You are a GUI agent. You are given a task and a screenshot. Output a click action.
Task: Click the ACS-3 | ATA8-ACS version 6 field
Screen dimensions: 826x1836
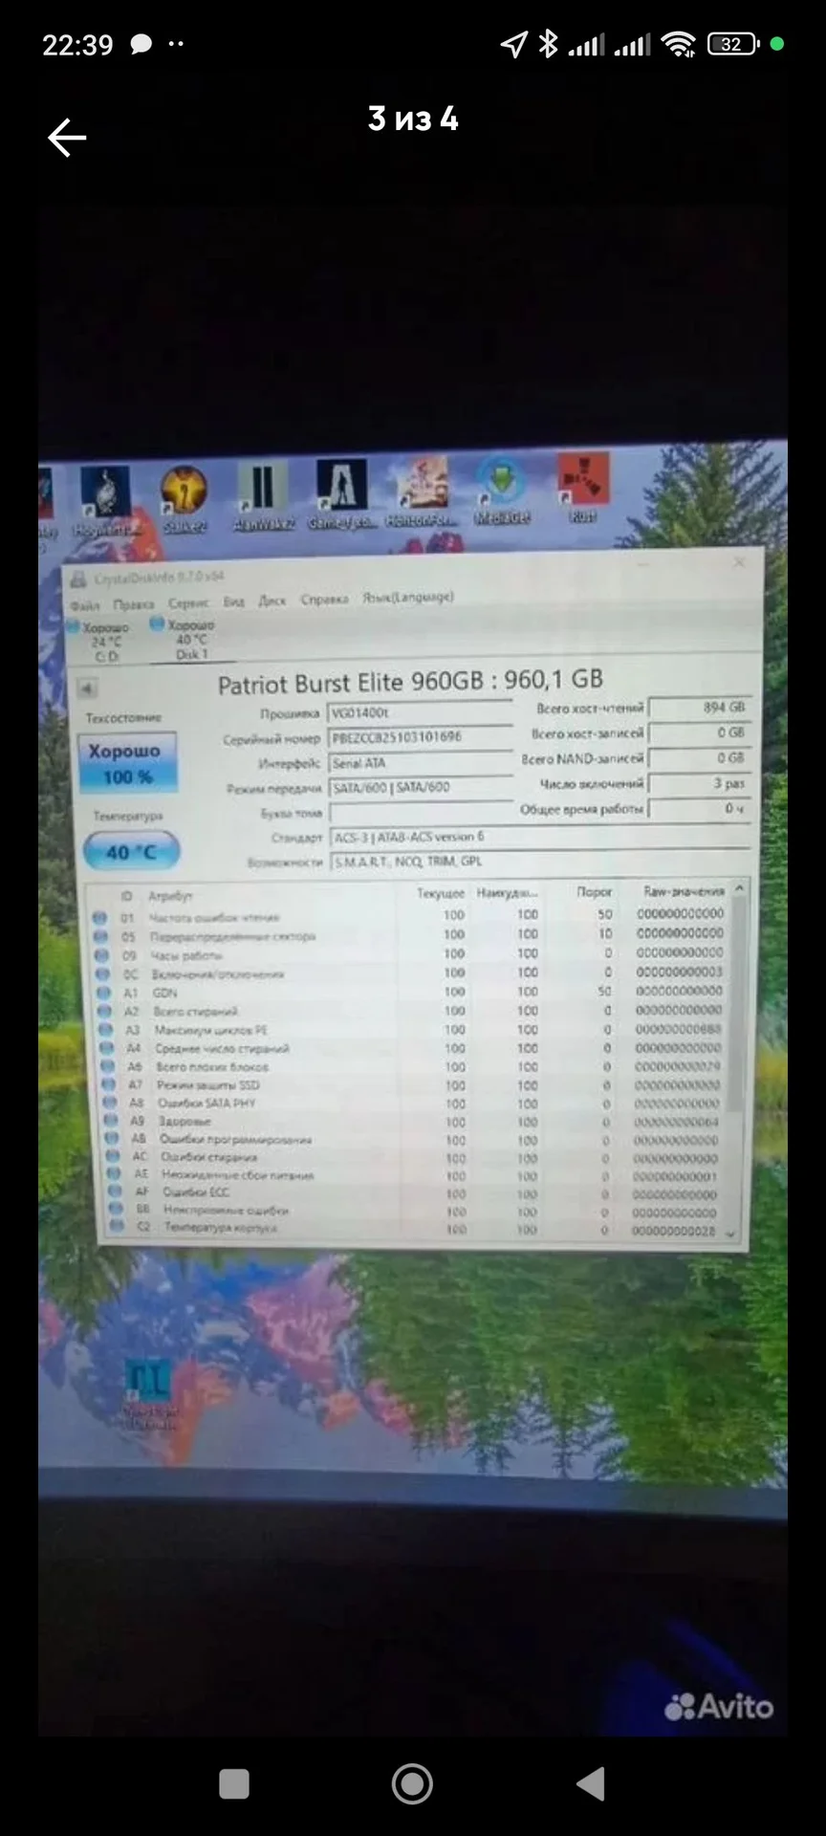(540, 837)
